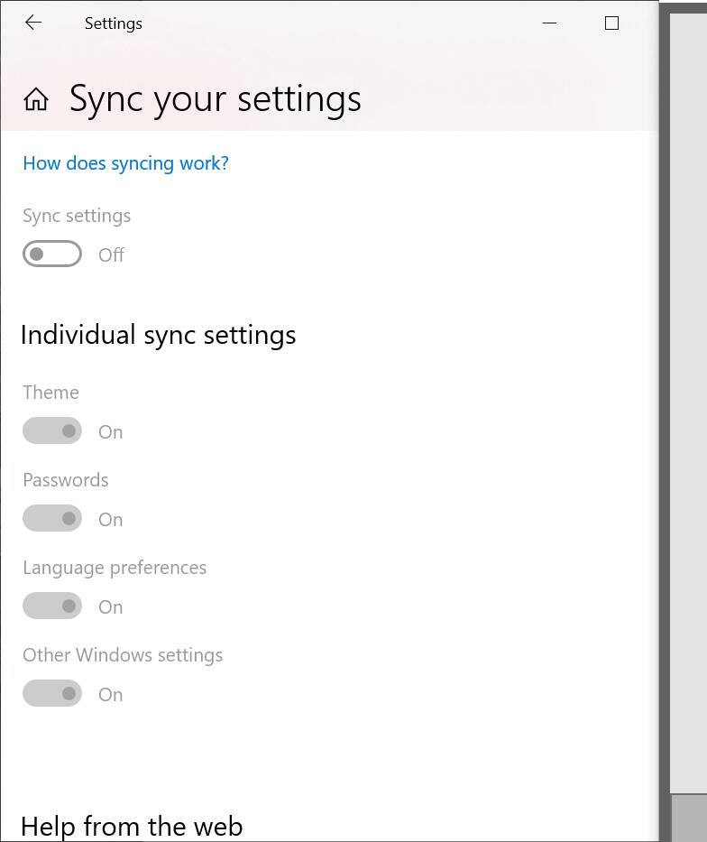Turn on the Sync settings toggle
This screenshot has width=707, height=842.
[52, 254]
